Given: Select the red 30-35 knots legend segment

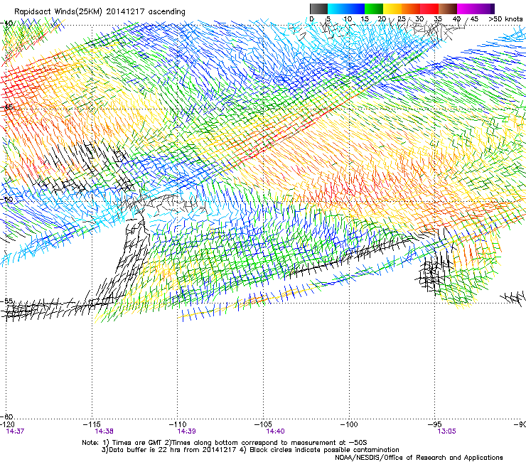Looking at the screenshot, I should [x=429, y=9].
